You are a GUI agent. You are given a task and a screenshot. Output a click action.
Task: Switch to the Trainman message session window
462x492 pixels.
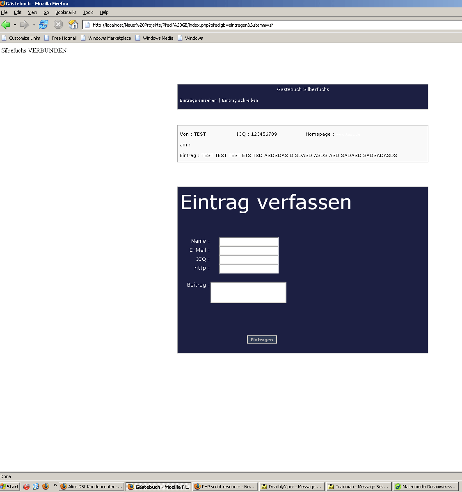pos(358,487)
